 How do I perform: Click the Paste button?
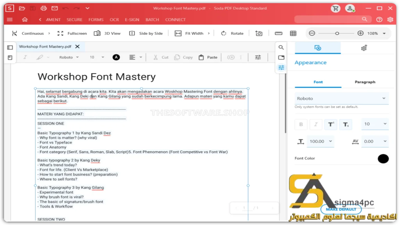(208, 57)
